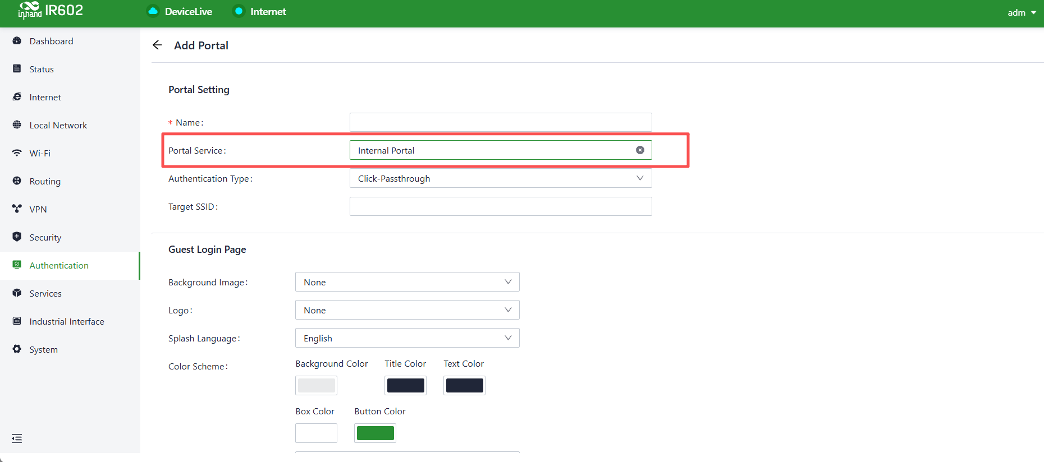Click the DeviceLive cloud status icon
This screenshot has height=462, width=1044.
click(x=153, y=11)
